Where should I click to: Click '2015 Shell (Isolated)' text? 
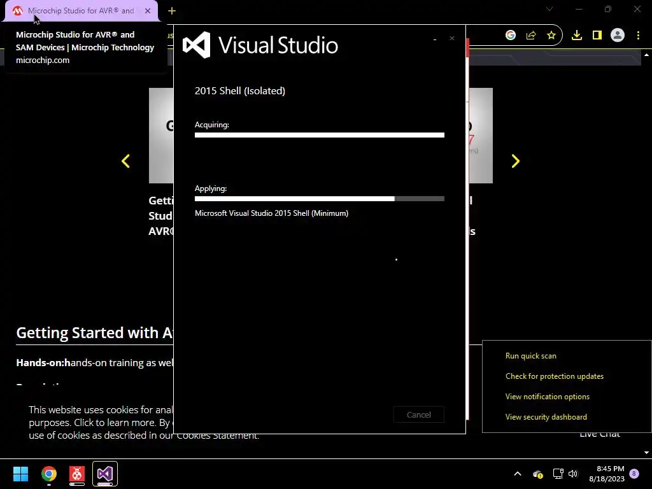coord(240,91)
